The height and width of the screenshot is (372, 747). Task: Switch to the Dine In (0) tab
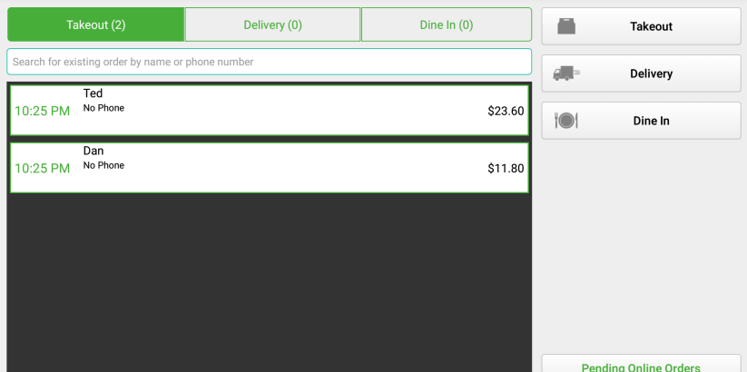(446, 24)
